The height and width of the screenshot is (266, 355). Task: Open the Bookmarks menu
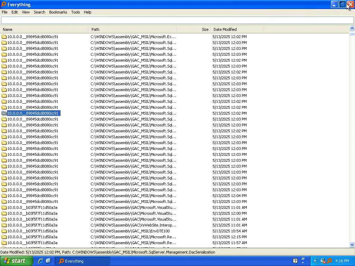pyautogui.click(x=58, y=12)
